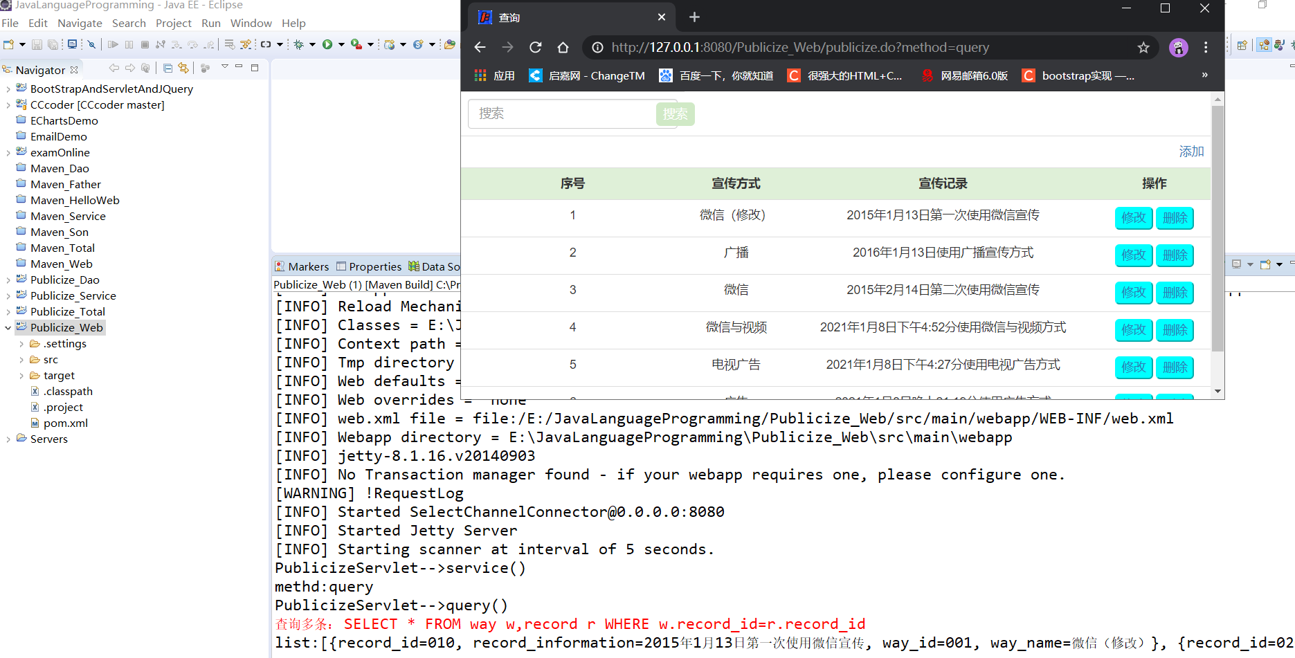
Task: Click the Save icon in Eclipse toolbar
Action: point(37,44)
